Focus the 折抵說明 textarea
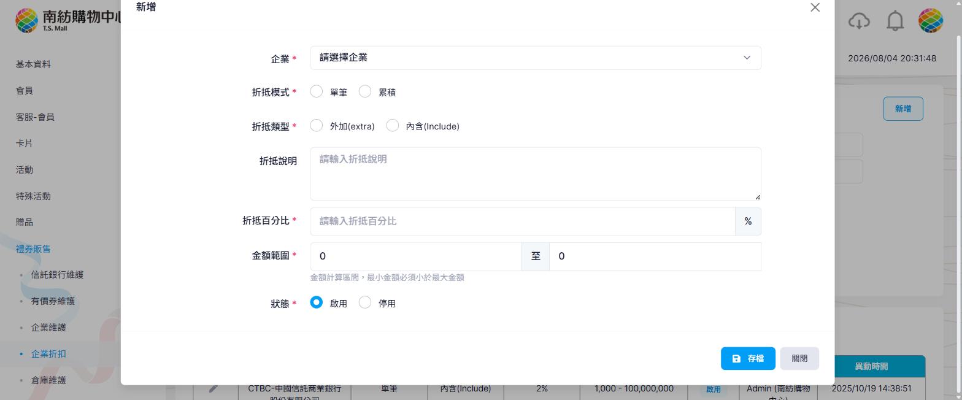This screenshot has width=962, height=400. [x=536, y=174]
